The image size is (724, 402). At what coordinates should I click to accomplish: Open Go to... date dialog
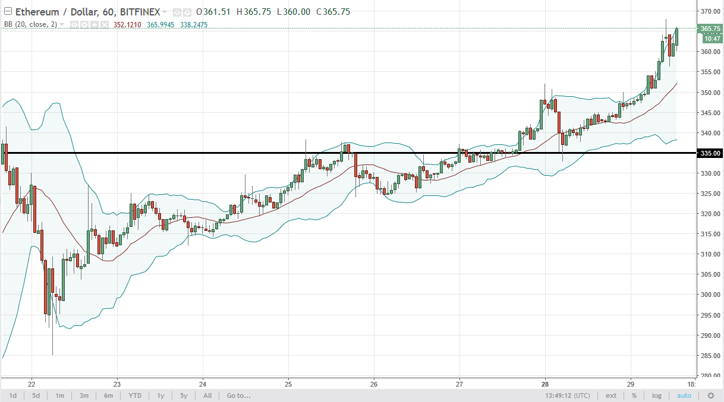pos(238,395)
